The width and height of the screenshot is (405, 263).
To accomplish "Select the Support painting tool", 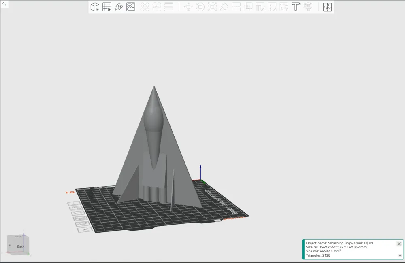I will [x=260, y=7].
